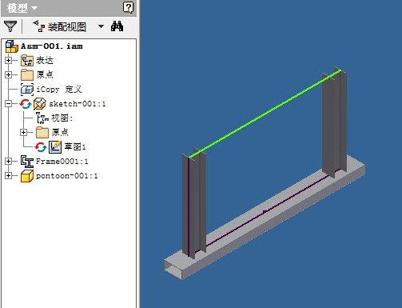Open the 模型 panel dropdown

click(34, 8)
